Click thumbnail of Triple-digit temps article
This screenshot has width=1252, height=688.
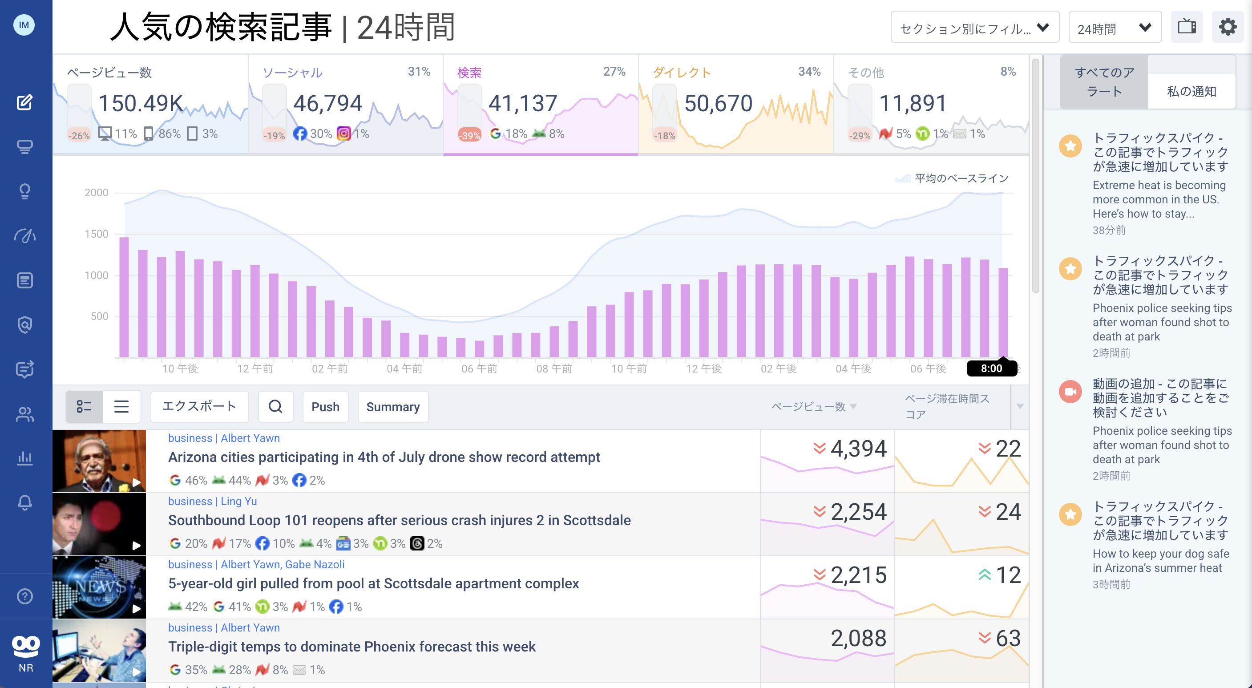pos(99,651)
